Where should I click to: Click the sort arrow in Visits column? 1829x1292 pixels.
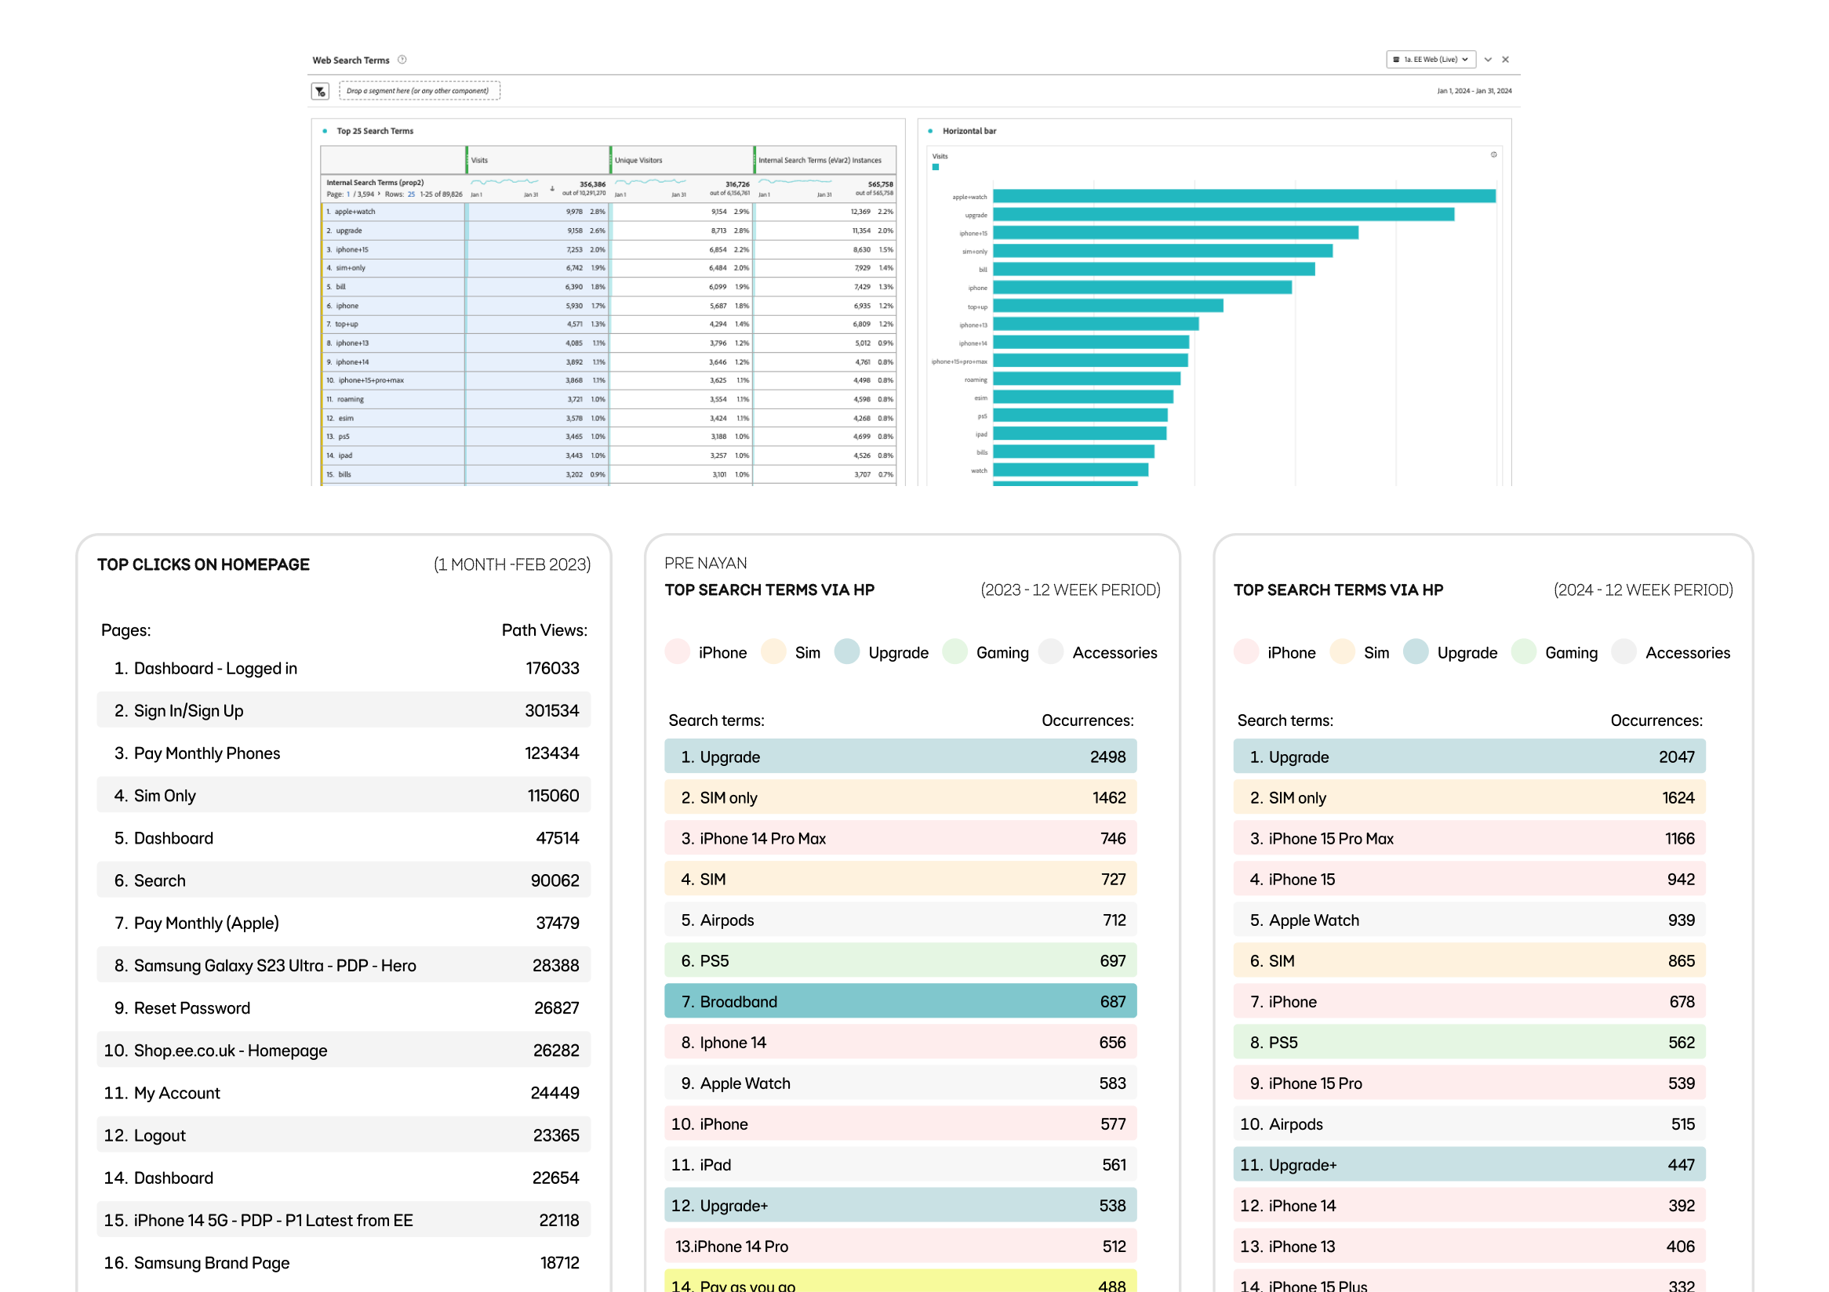[552, 189]
